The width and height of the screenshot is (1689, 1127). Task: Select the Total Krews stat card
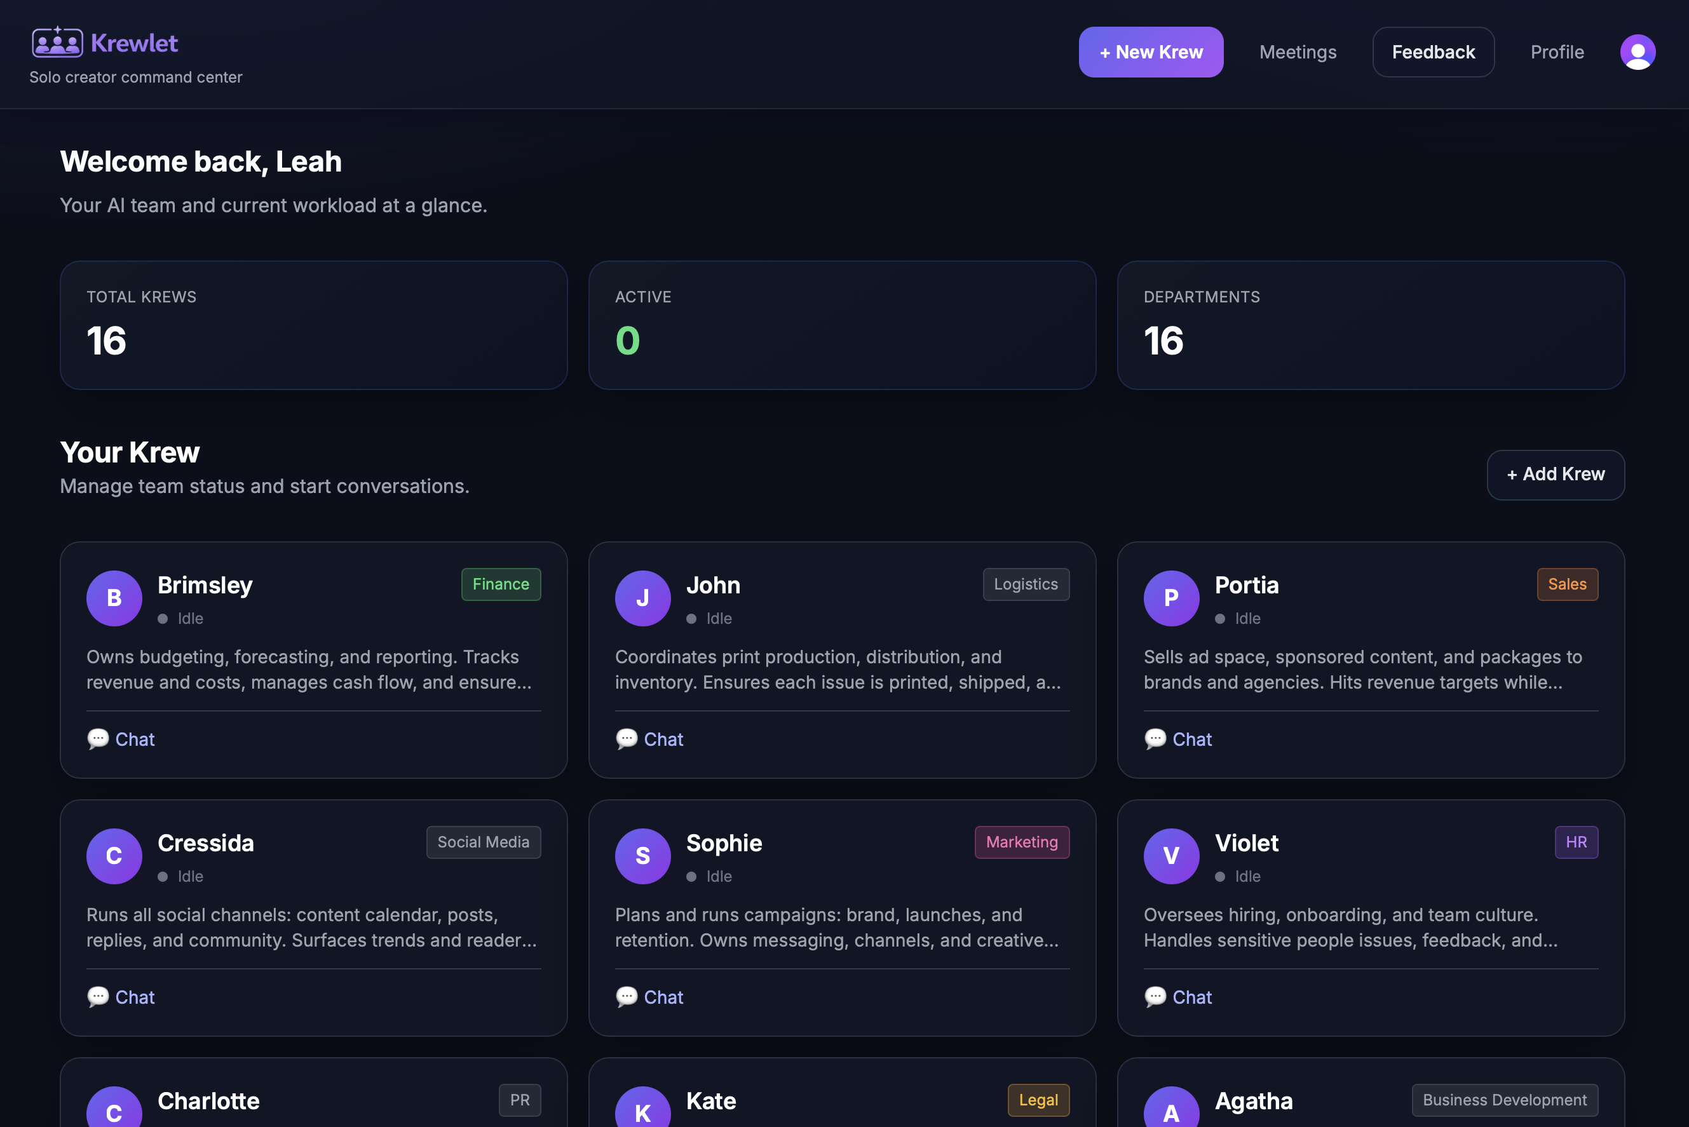[313, 325]
